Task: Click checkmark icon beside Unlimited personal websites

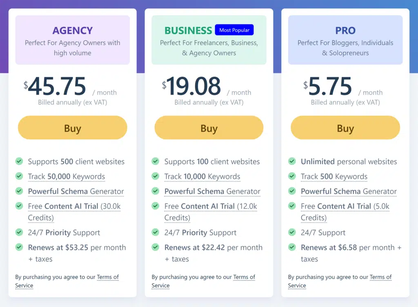Action: [x=292, y=161]
